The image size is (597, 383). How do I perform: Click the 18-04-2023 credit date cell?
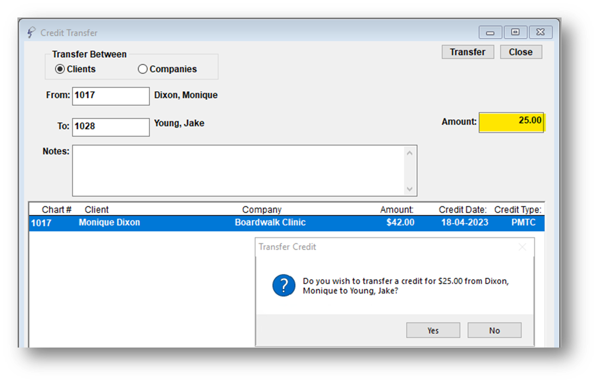pyautogui.click(x=465, y=223)
